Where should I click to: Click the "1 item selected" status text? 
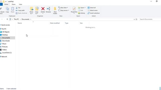click(11, 89)
